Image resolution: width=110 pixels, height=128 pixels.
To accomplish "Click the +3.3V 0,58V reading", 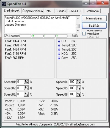I will 15,109.
